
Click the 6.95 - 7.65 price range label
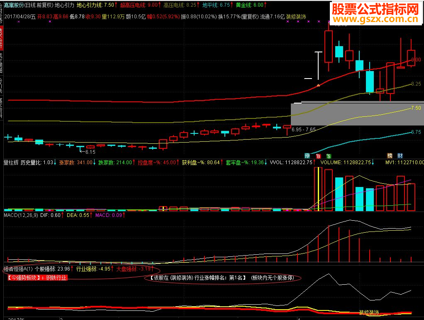[x=303, y=130]
